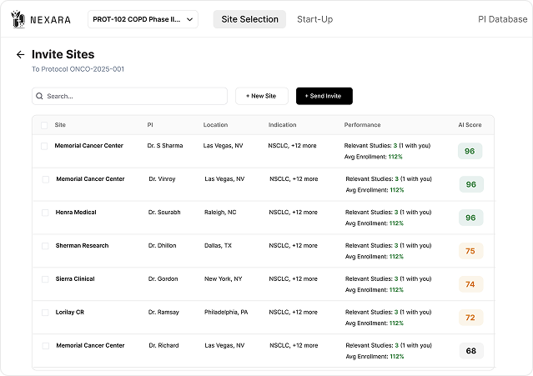Viewport: 533px width, 376px height.
Task: Click the AI score 75 badge
Action: point(470,251)
